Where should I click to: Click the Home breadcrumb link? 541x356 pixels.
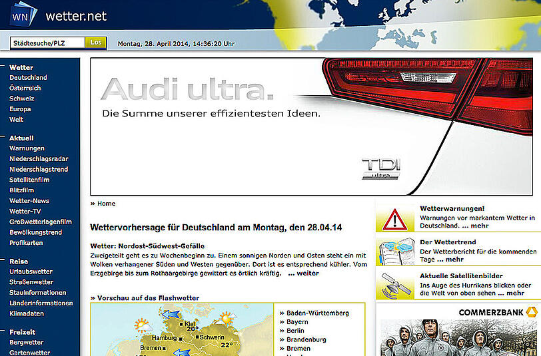(107, 204)
